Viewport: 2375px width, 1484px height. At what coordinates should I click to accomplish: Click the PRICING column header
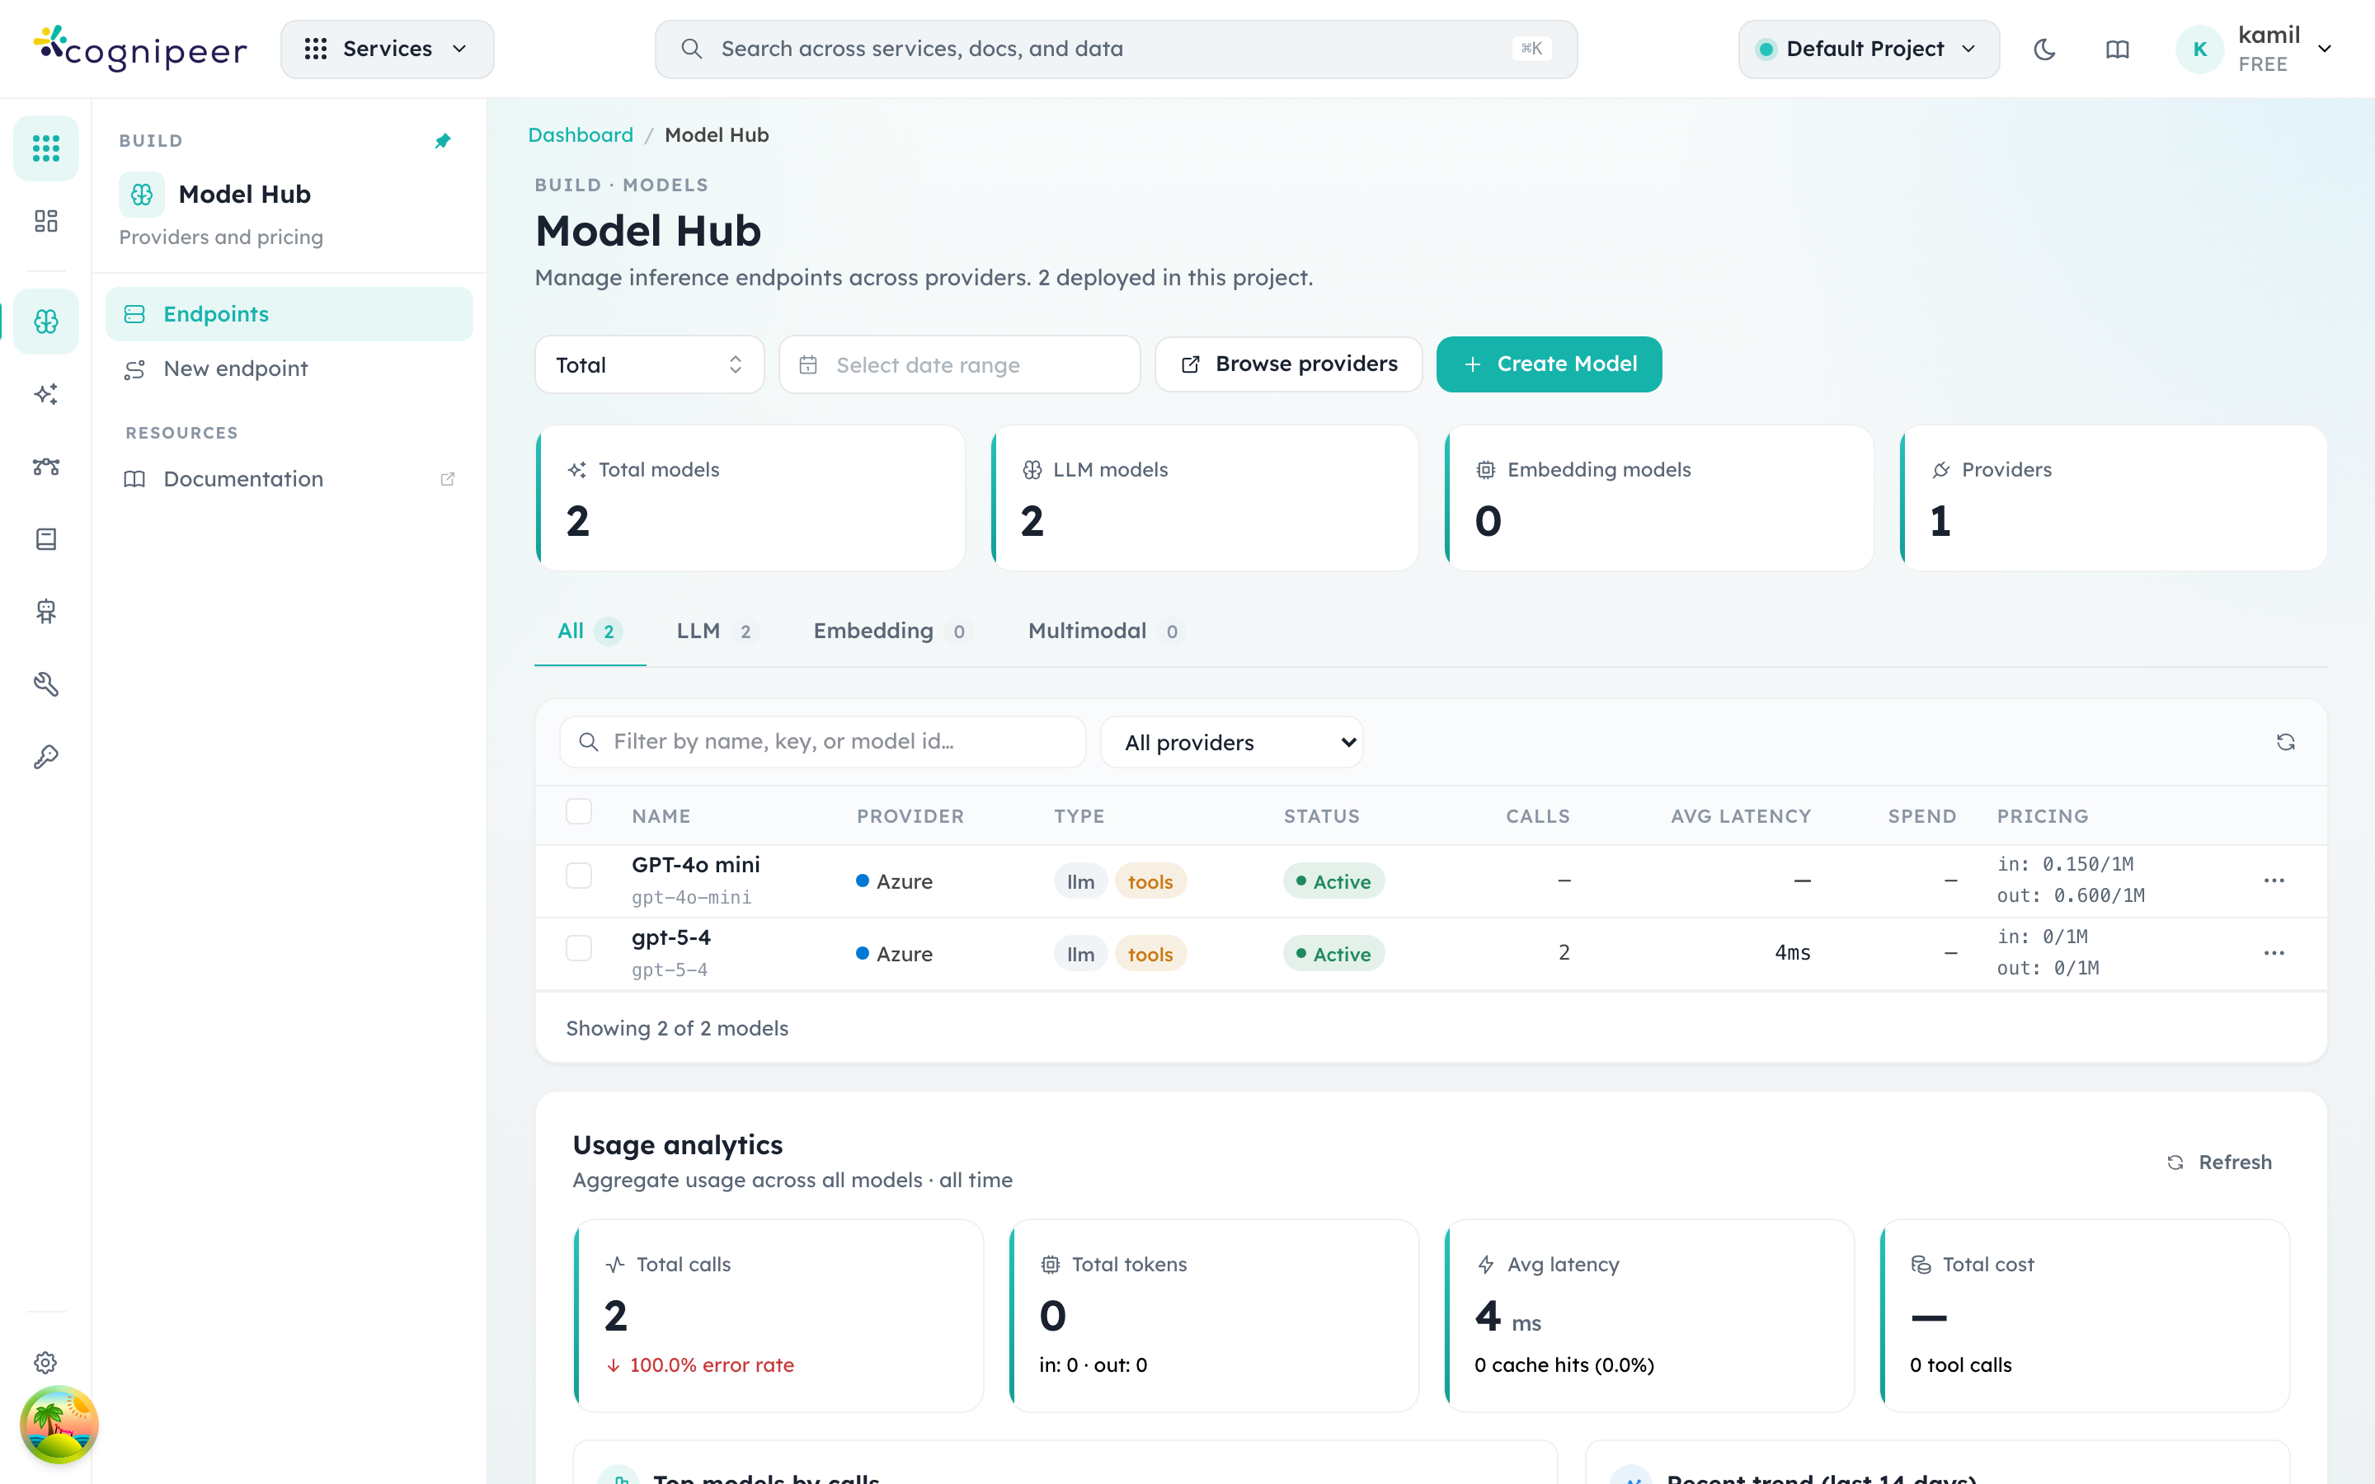point(2043,816)
